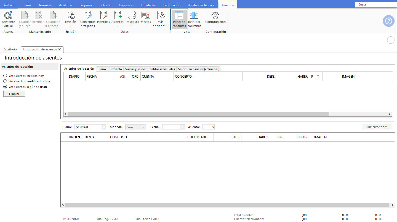Click the upper grid horizontal scrollbar
Image resolution: width=397 pixels, height=222 pixels.
coord(198,114)
